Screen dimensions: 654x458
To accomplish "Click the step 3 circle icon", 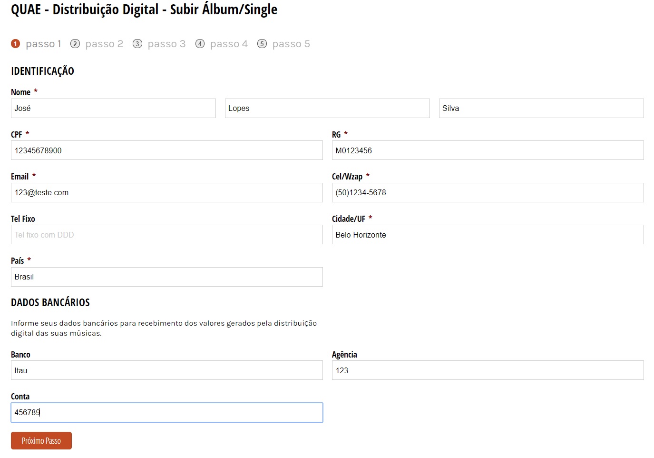I will click(137, 44).
